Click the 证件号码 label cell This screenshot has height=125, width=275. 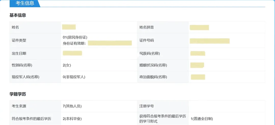[x=163, y=40]
